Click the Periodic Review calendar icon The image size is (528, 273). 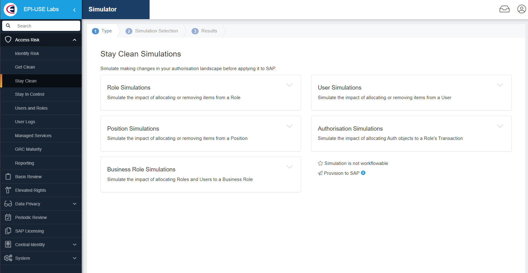(x=8, y=217)
